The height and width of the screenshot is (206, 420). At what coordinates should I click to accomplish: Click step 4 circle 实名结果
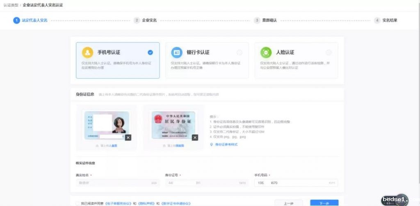pyautogui.click(x=377, y=20)
